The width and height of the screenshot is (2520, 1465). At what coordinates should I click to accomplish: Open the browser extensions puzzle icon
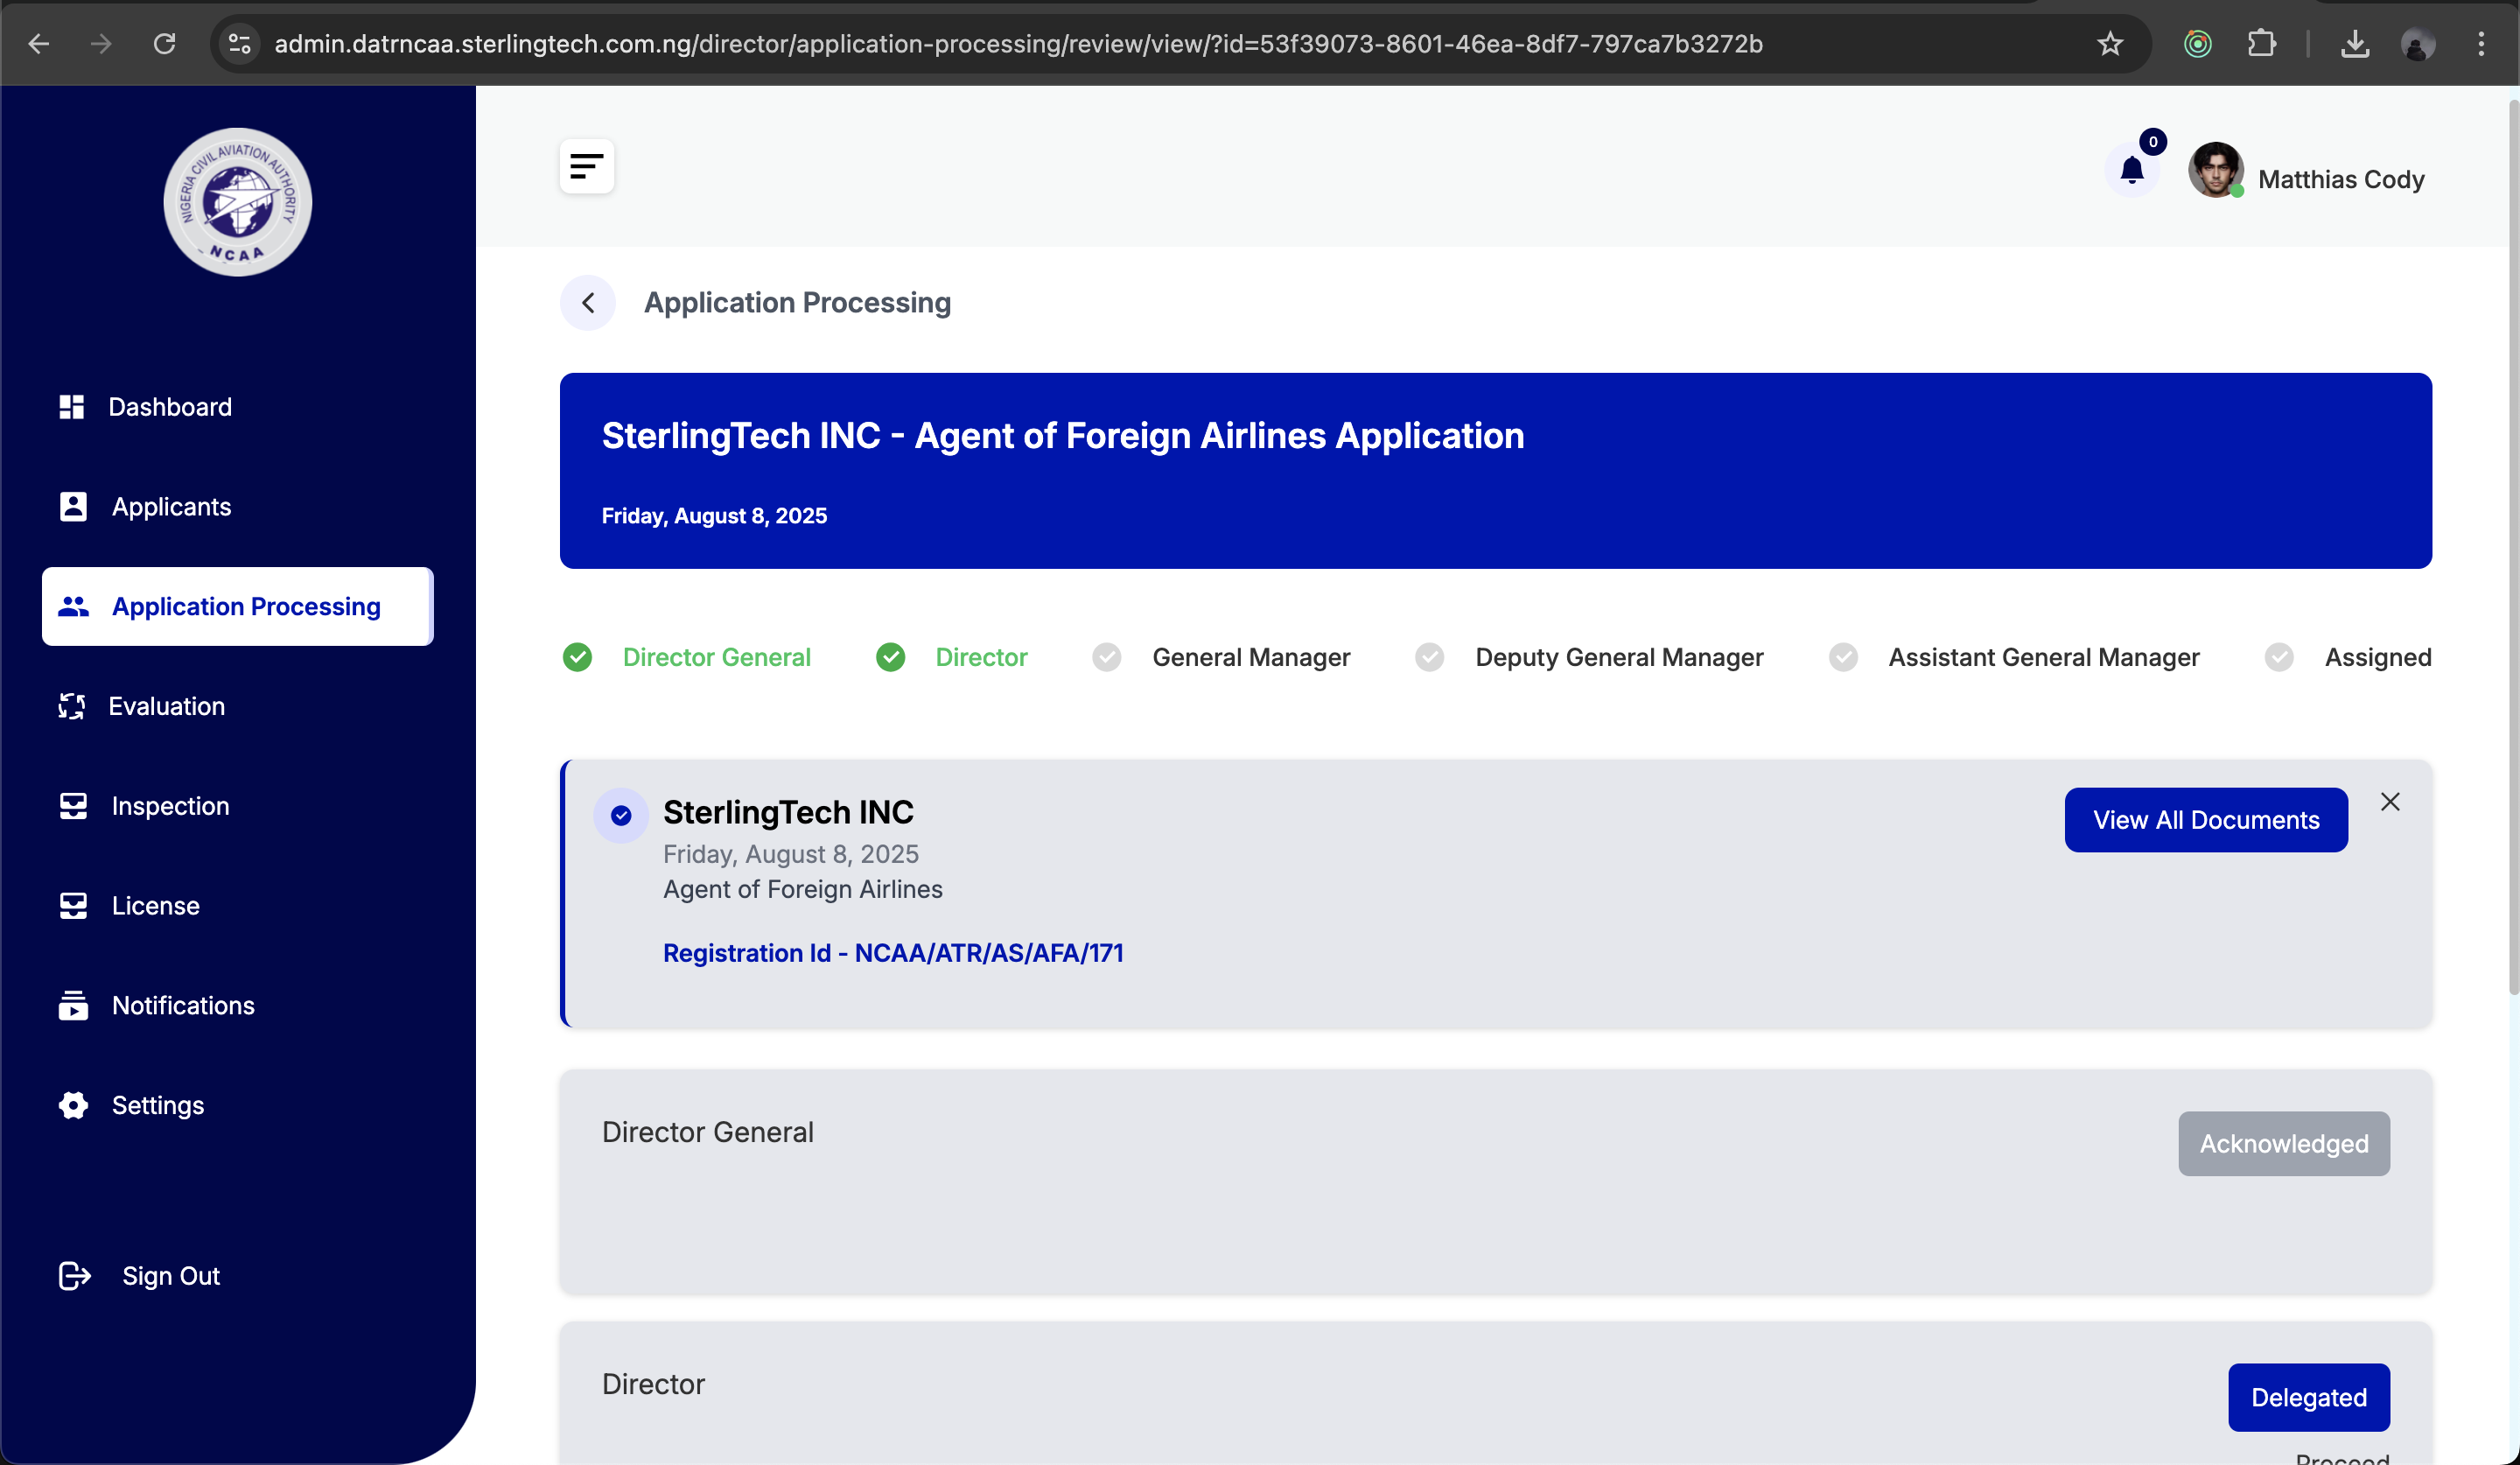pyautogui.click(x=2261, y=44)
